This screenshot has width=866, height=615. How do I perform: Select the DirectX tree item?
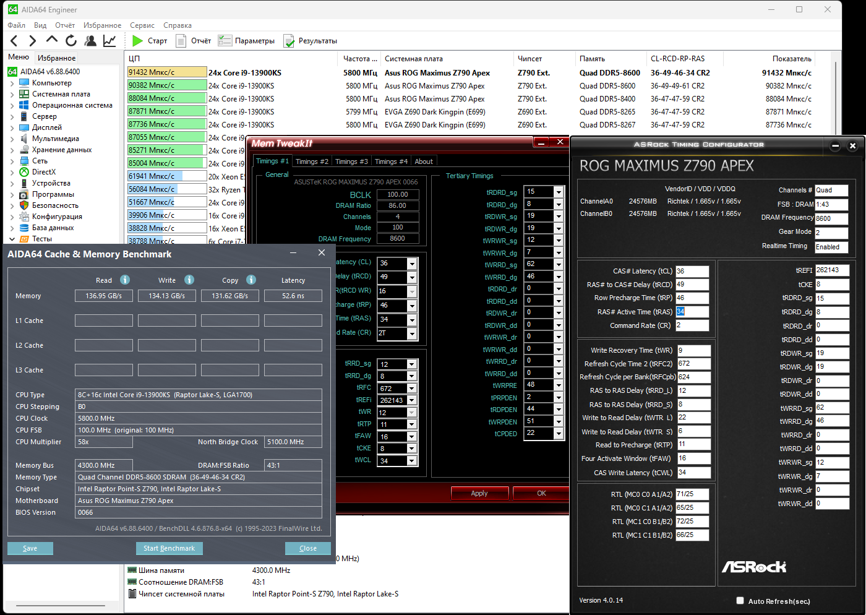click(43, 172)
